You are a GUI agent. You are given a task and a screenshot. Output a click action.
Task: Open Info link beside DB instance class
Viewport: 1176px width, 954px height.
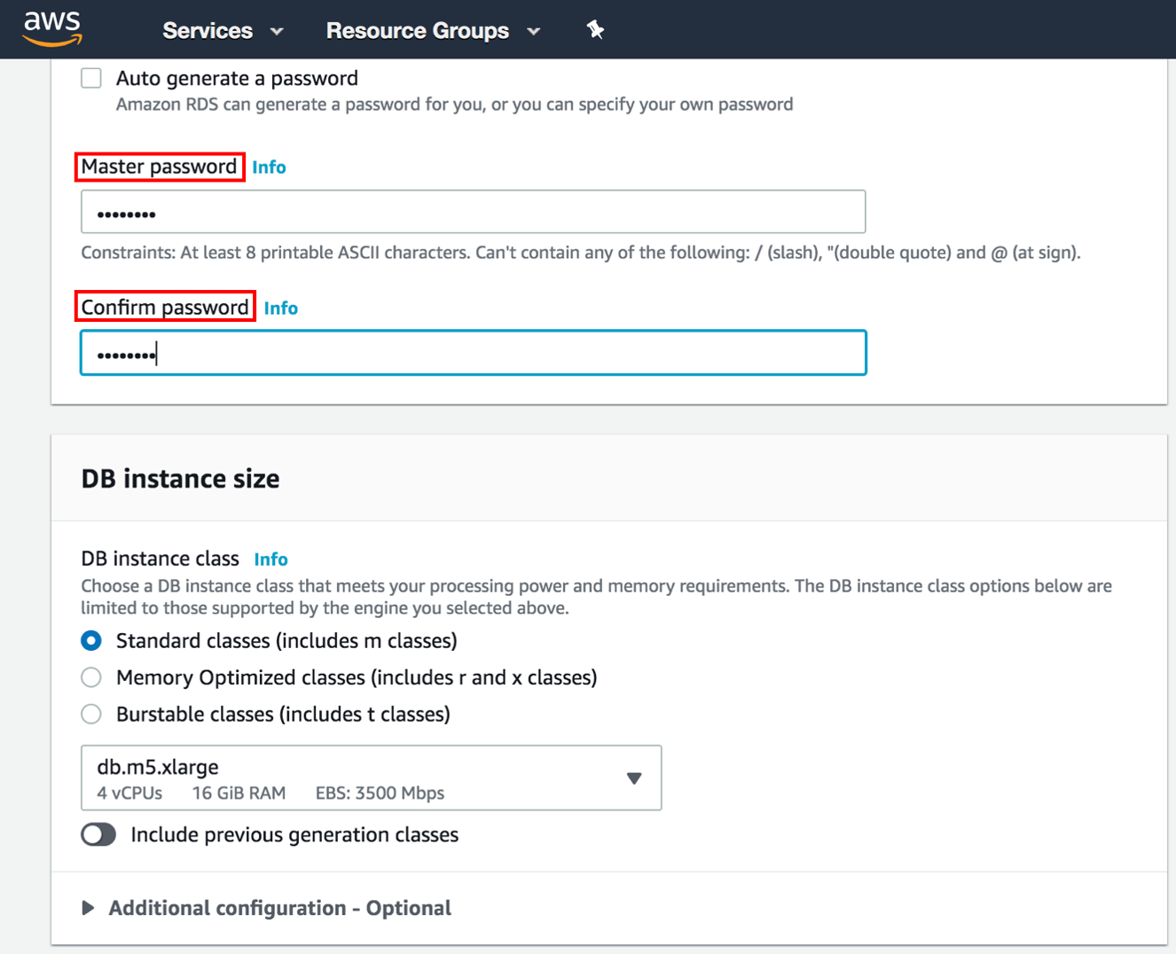(270, 559)
